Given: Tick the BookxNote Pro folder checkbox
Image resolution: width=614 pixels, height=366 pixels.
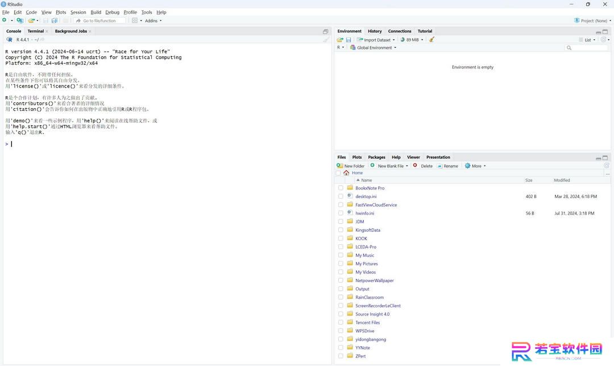Looking at the screenshot, I should pyautogui.click(x=341, y=188).
